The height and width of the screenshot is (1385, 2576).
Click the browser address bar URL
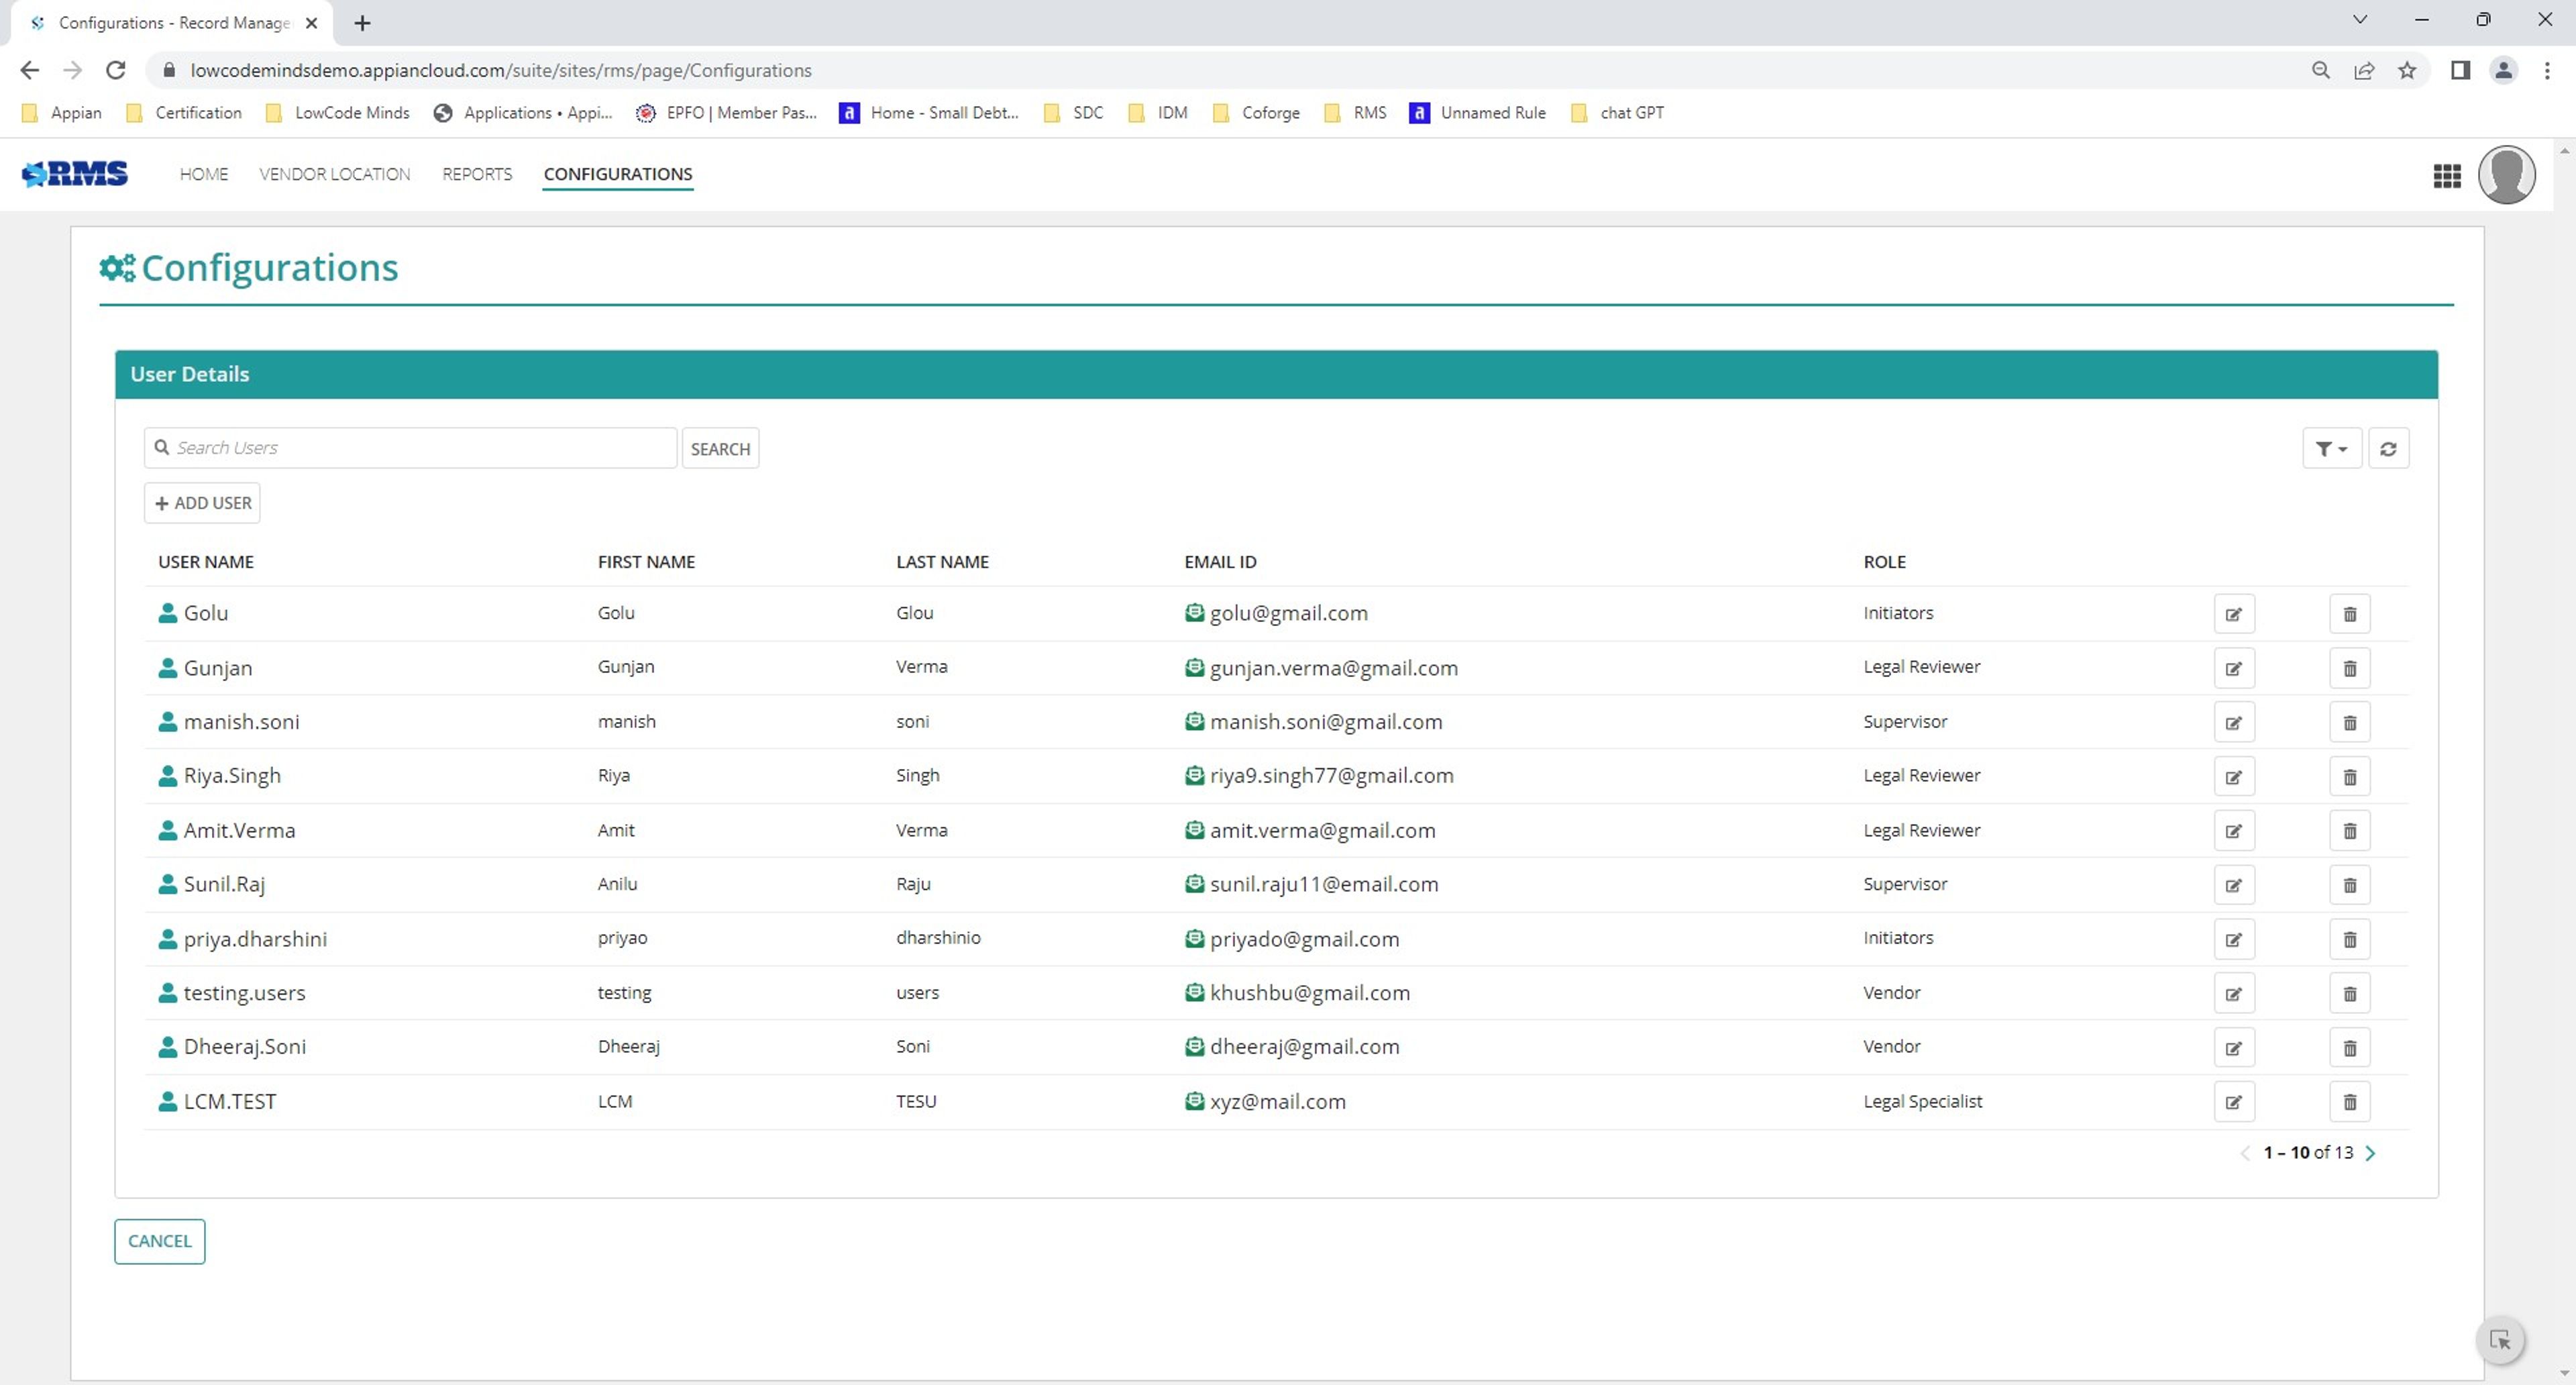(x=501, y=70)
